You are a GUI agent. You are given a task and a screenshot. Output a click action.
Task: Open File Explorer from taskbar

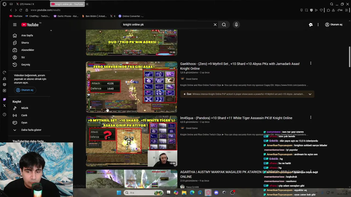(184, 193)
